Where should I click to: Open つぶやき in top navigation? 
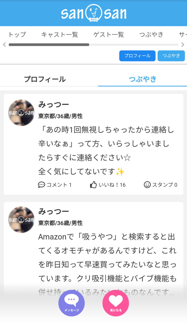tap(151, 35)
